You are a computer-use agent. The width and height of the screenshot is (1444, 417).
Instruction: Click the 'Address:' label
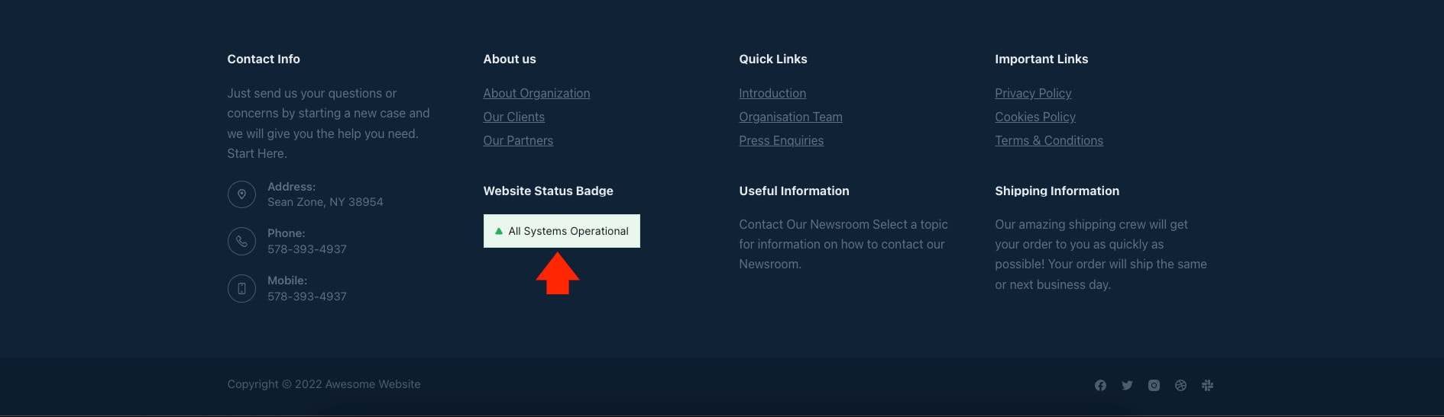point(291,187)
